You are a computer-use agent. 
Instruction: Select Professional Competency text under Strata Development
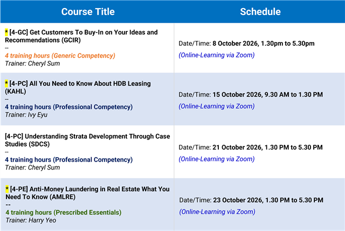tap(69, 159)
